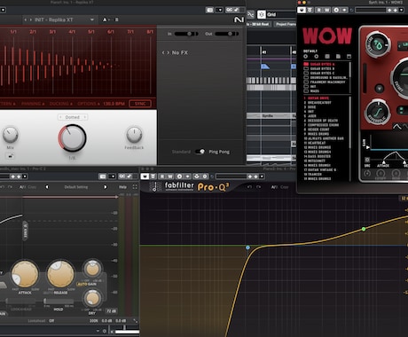Go to previous Replika XT preset
Image resolution: width=408 pixels, height=337 pixels.
pos(26,20)
